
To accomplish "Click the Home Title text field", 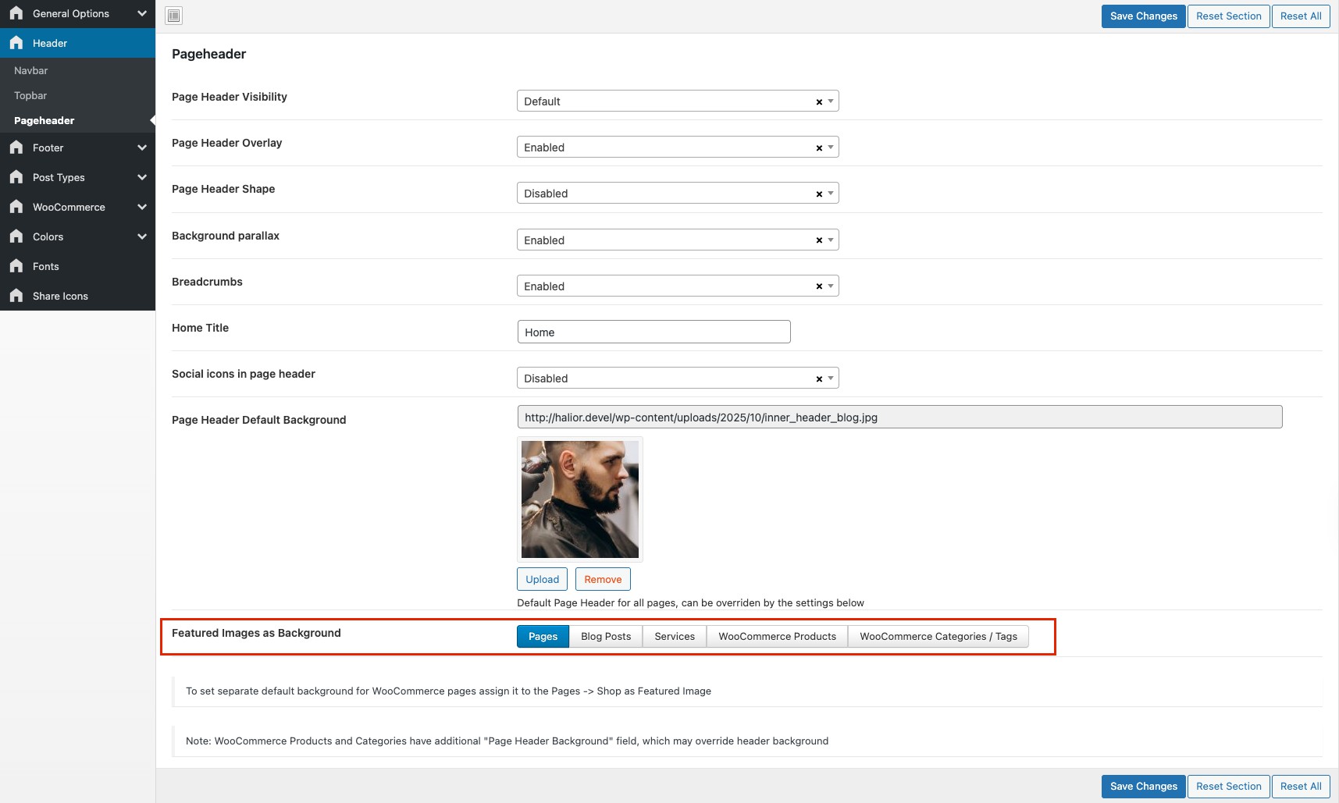I will click(653, 332).
